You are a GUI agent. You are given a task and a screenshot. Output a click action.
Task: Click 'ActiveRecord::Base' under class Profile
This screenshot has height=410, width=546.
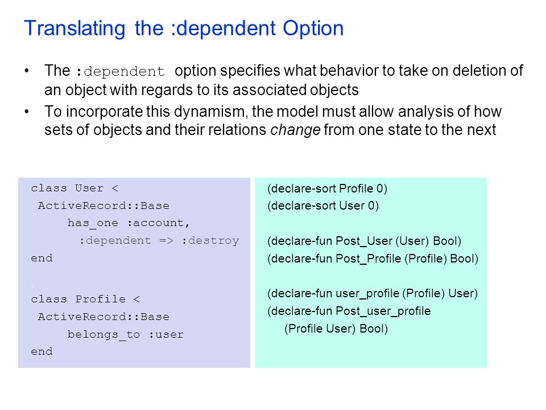[x=104, y=317]
